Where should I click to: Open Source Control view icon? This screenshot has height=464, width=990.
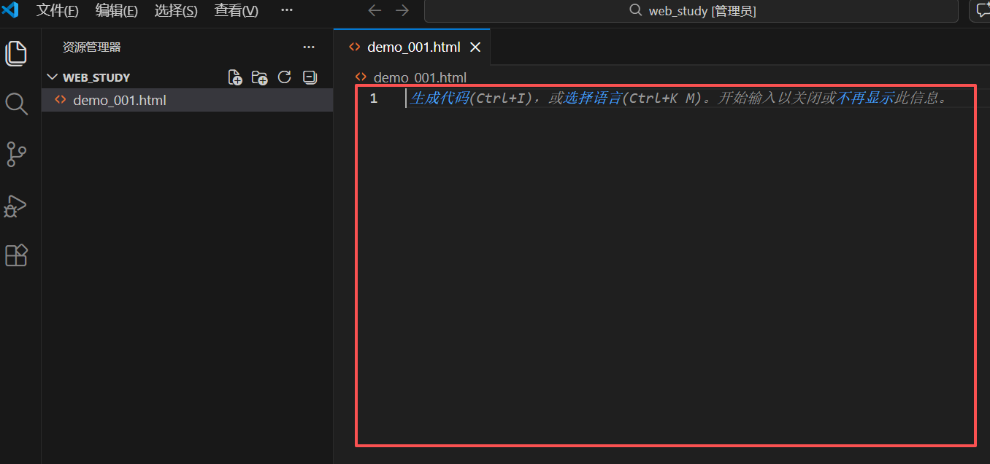point(16,155)
